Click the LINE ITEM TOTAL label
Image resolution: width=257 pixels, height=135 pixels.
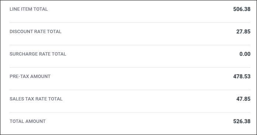click(x=29, y=9)
